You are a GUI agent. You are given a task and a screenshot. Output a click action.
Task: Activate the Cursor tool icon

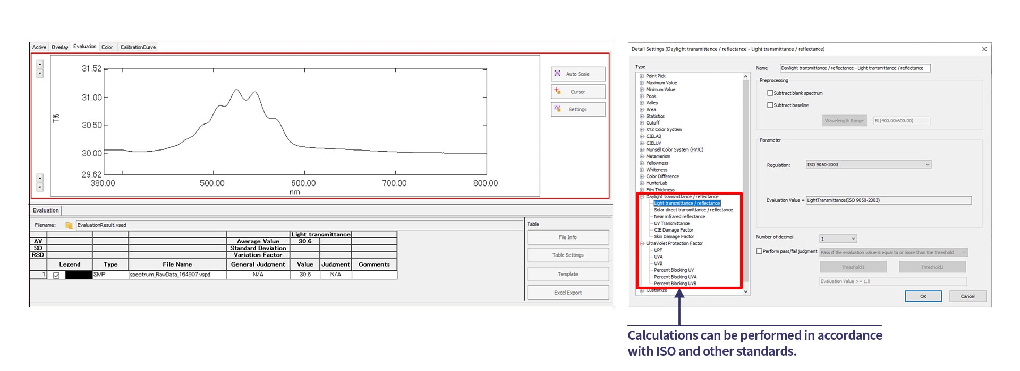point(557,91)
